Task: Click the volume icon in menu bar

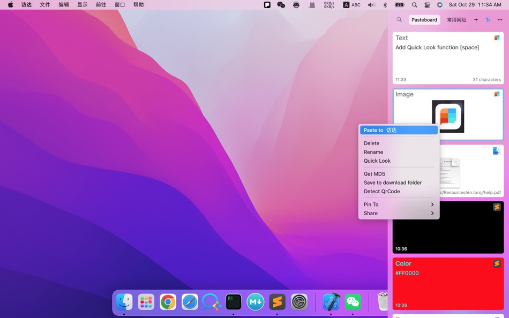Action: pos(371,5)
